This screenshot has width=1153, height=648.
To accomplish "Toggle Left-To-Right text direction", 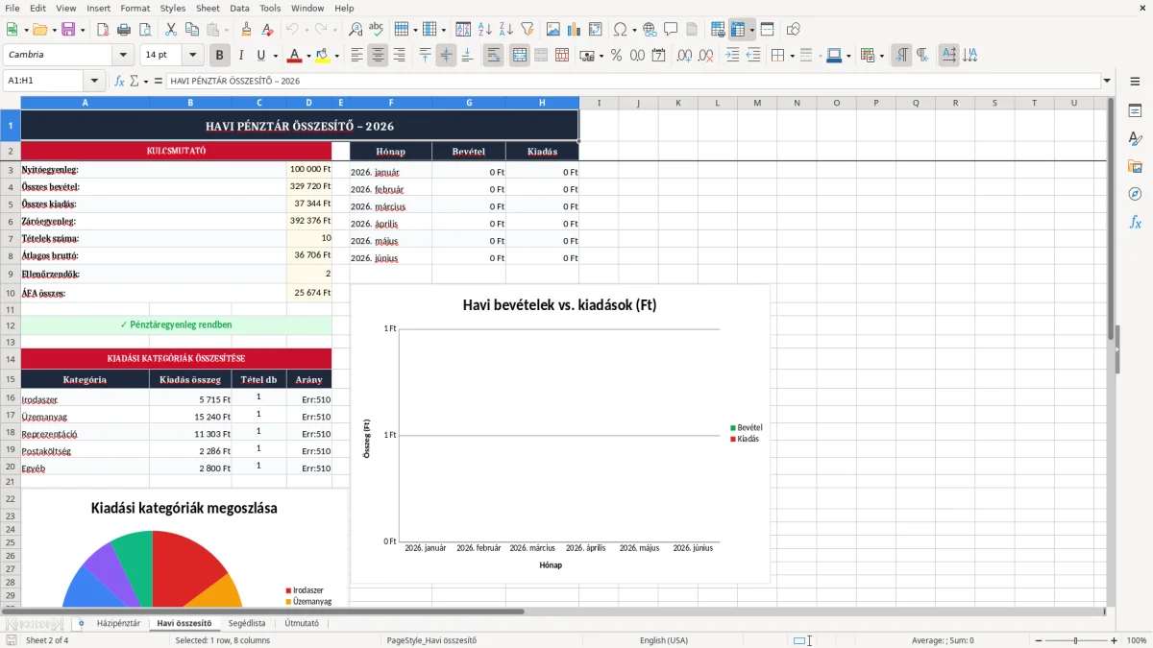I will [x=901, y=56].
